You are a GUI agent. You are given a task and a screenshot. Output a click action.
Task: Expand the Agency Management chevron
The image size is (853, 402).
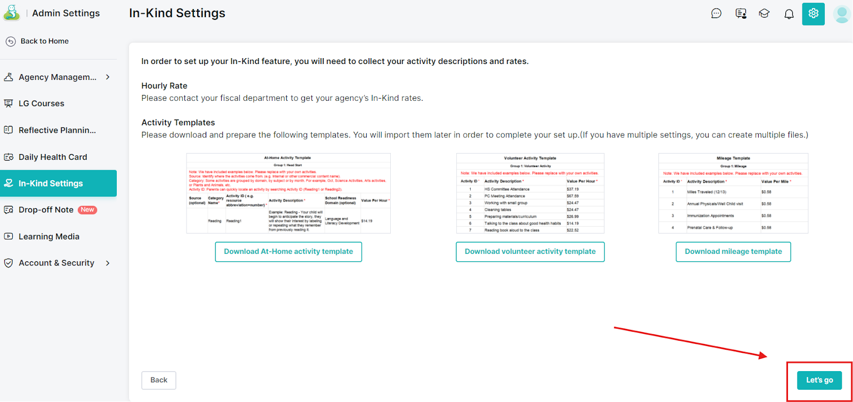tap(108, 77)
